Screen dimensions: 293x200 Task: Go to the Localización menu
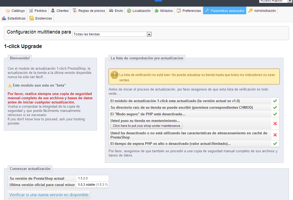click(x=139, y=11)
